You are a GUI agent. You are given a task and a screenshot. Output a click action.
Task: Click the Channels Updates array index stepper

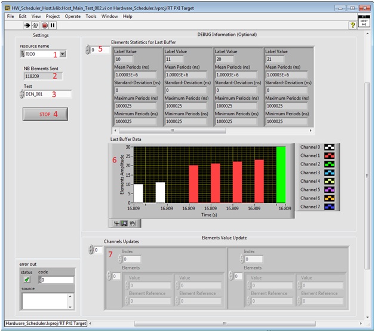coord(91,250)
